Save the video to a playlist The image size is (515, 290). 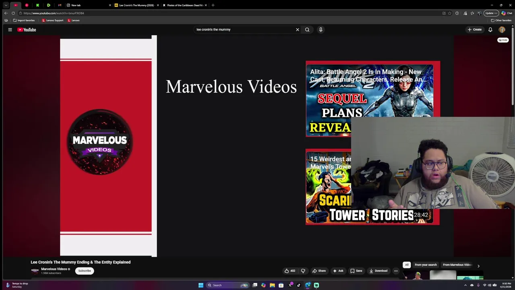pyautogui.click(x=356, y=271)
